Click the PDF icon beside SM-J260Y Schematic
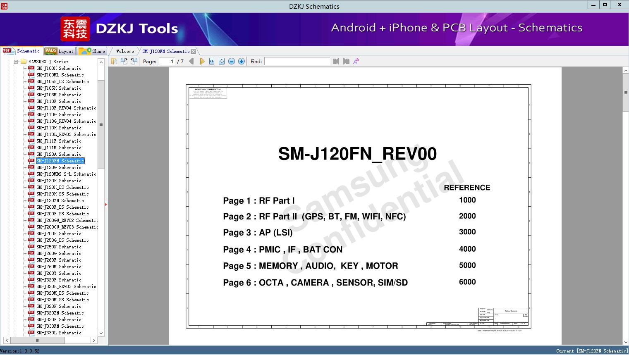The height and width of the screenshot is (355, 629). click(x=31, y=273)
